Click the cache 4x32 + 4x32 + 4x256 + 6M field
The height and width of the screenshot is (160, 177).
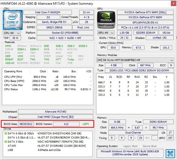[65, 38]
